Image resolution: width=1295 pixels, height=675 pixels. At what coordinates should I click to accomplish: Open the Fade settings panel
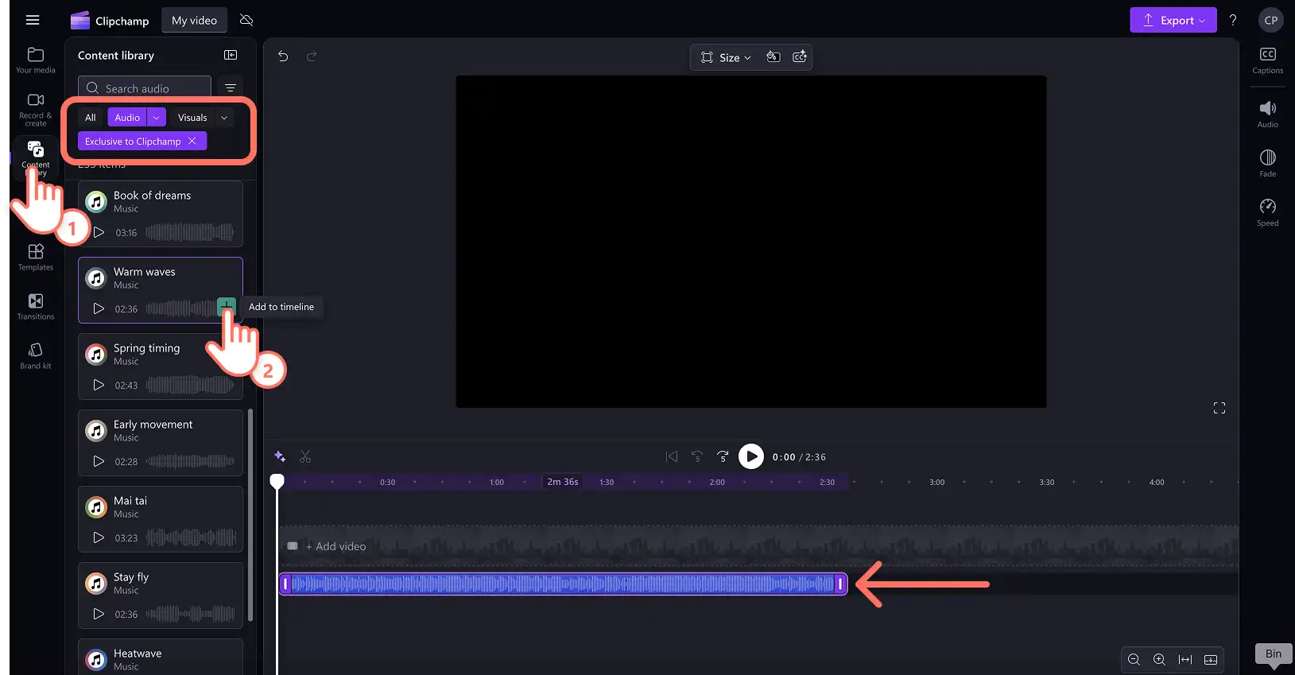coord(1268,163)
